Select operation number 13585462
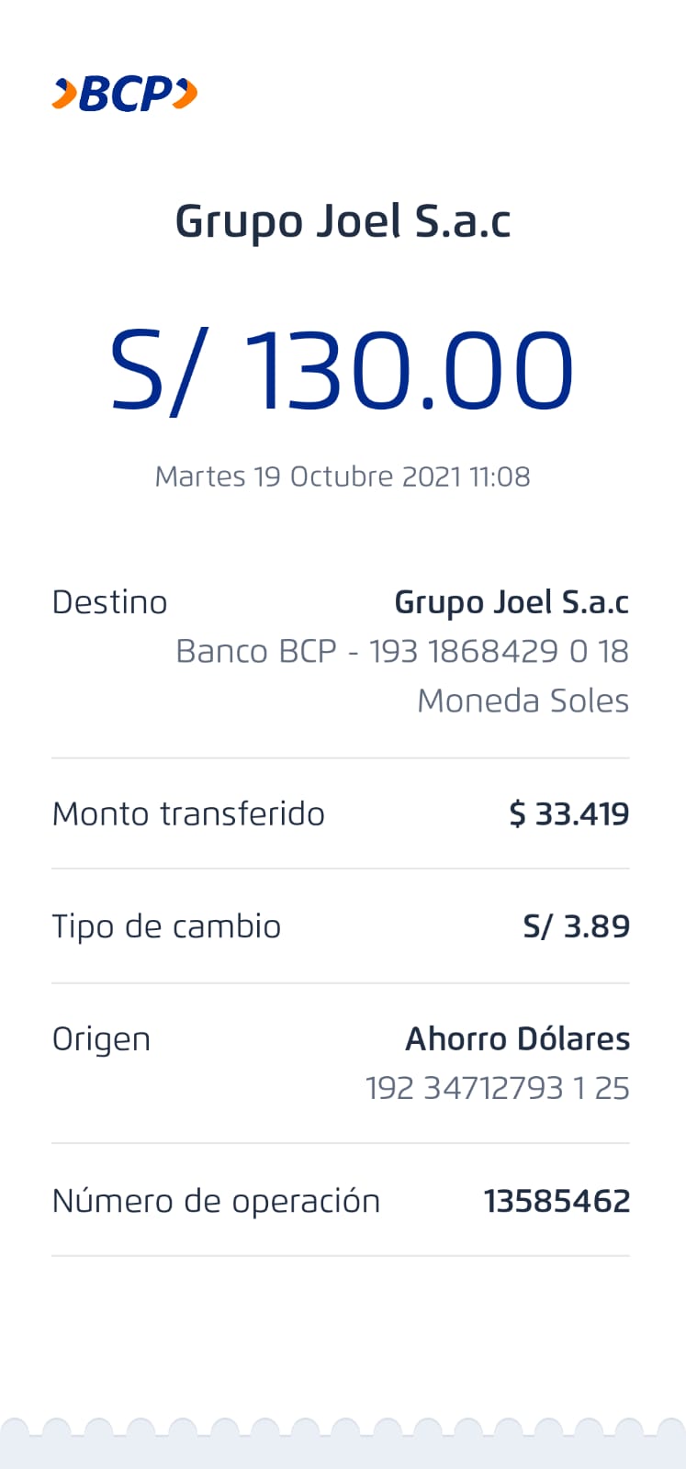The image size is (686, 1469). [557, 1201]
